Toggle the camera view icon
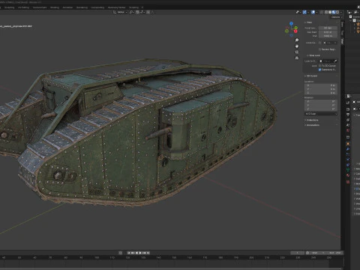Viewport: 360px width, 270px height. pyautogui.click(x=297, y=52)
